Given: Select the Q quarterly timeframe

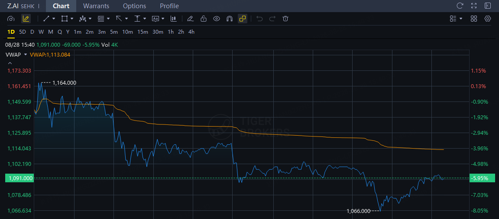Looking at the screenshot, I should click(x=59, y=32).
